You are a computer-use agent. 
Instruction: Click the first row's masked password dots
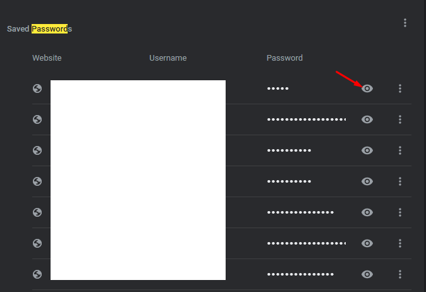tap(277, 88)
